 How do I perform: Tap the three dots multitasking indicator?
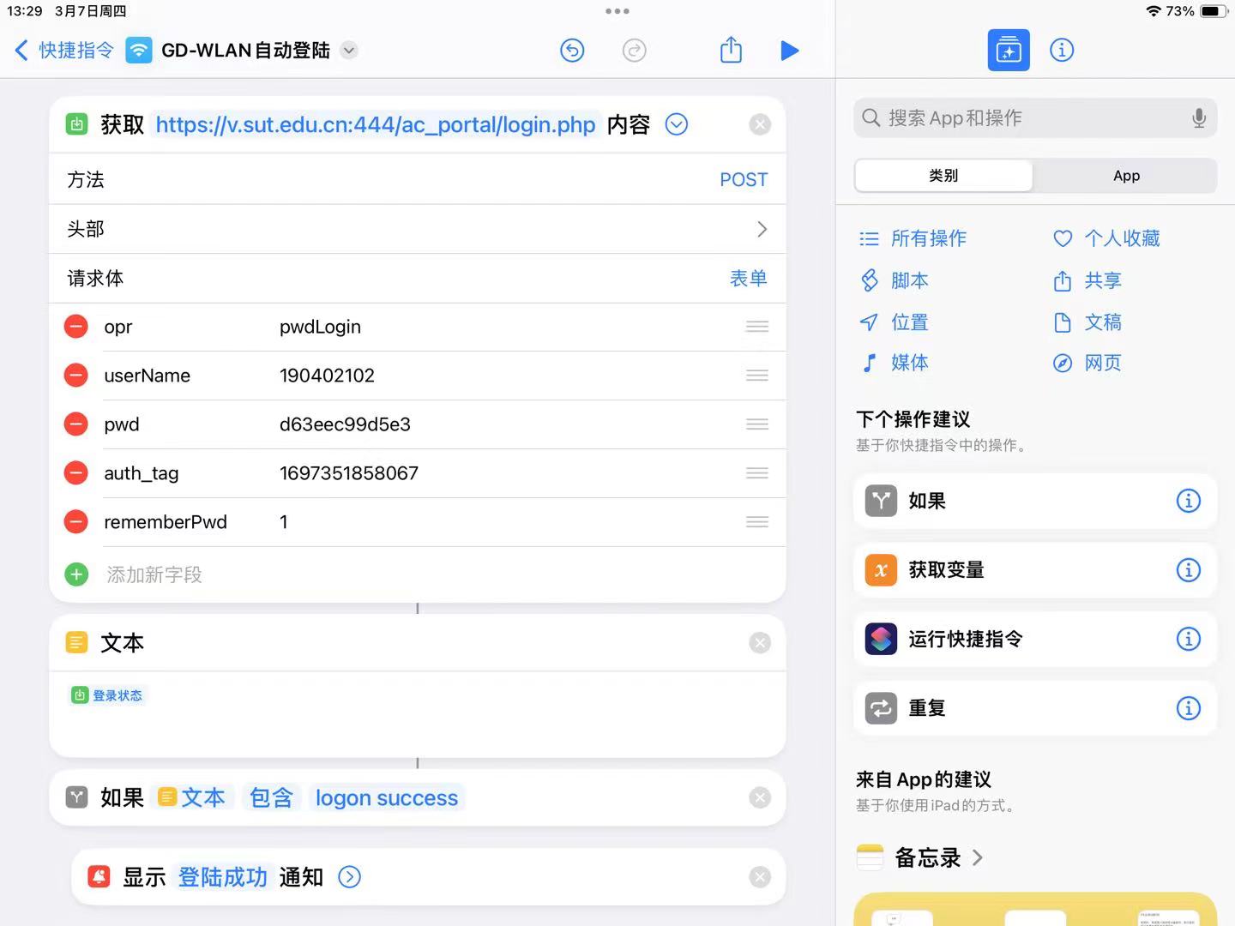(617, 11)
